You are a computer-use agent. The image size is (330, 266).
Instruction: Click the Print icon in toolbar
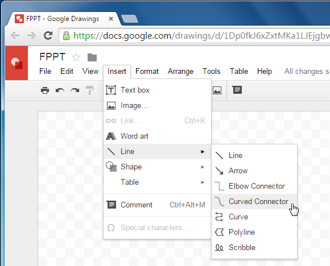click(x=45, y=90)
